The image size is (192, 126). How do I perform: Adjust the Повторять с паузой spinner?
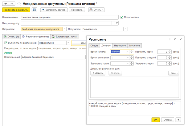tap(170, 57)
